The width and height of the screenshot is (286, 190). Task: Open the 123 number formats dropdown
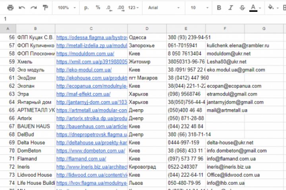[x=133, y=8]
